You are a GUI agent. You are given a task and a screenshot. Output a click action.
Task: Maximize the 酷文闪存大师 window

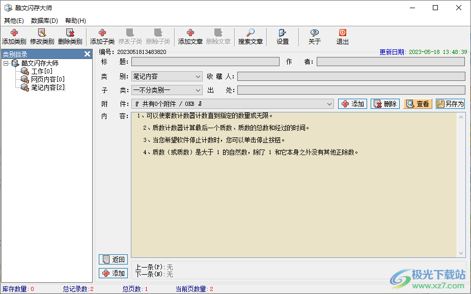tap(435, 8)
